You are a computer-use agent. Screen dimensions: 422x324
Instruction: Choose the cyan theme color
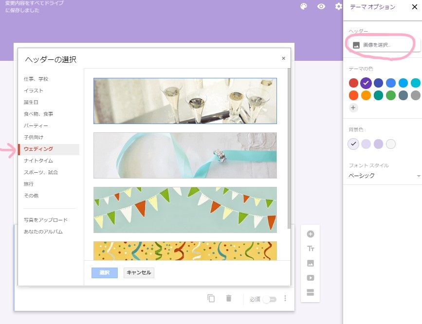(415, 83)
